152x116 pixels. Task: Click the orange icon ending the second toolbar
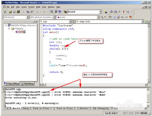[x=130, y=17]
